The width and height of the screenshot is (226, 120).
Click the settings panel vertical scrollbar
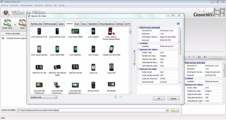[180, 55]
